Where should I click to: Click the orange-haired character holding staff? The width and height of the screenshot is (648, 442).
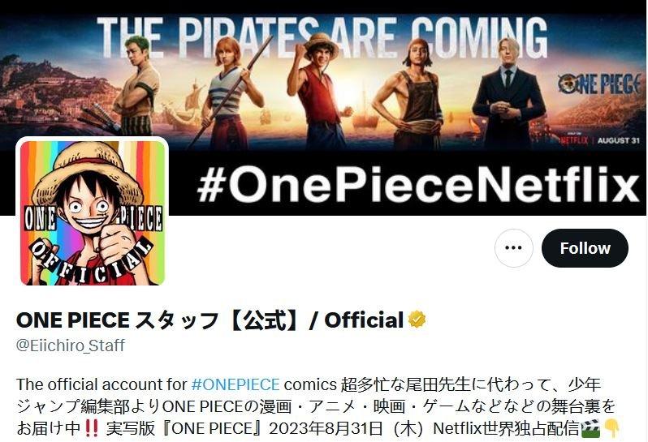(x=231, y=91)
